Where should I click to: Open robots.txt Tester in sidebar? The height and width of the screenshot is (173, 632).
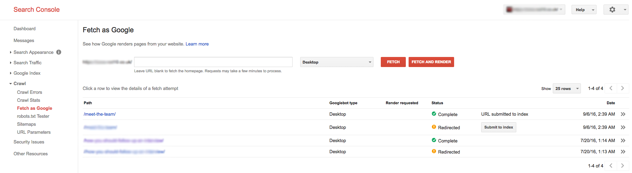(x=33, y=116)
